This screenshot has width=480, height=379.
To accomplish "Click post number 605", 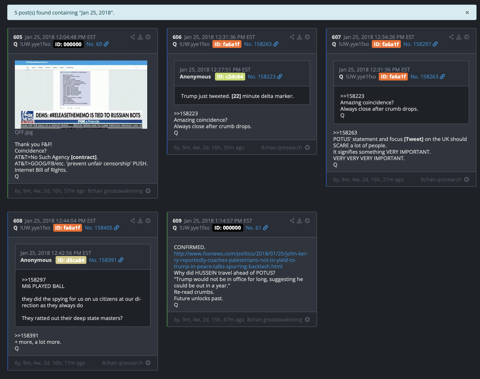I will click(18, 37).
